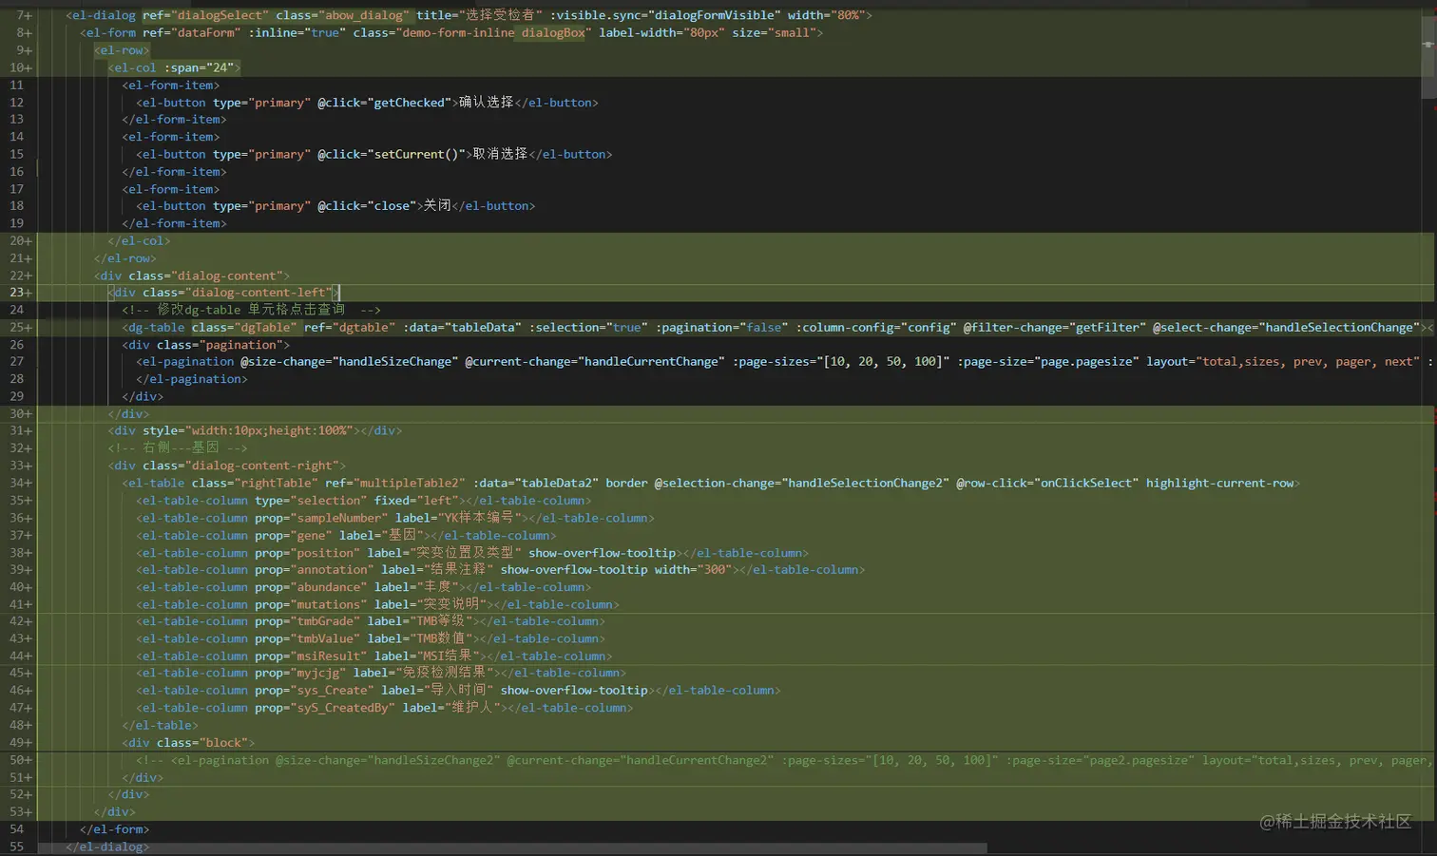Click the "msiResult" prop value
This screenshot has height=856, width=1437.
(329, 656)
